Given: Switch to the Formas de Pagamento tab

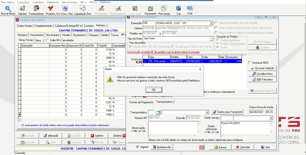Looking at the screenshot, I should pos(141,102).
